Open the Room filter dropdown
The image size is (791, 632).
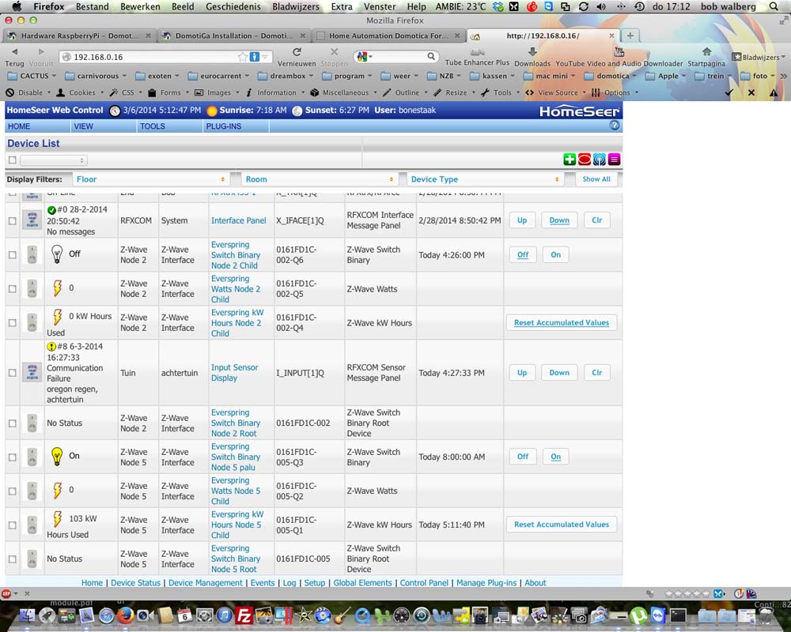click(320, 179)
